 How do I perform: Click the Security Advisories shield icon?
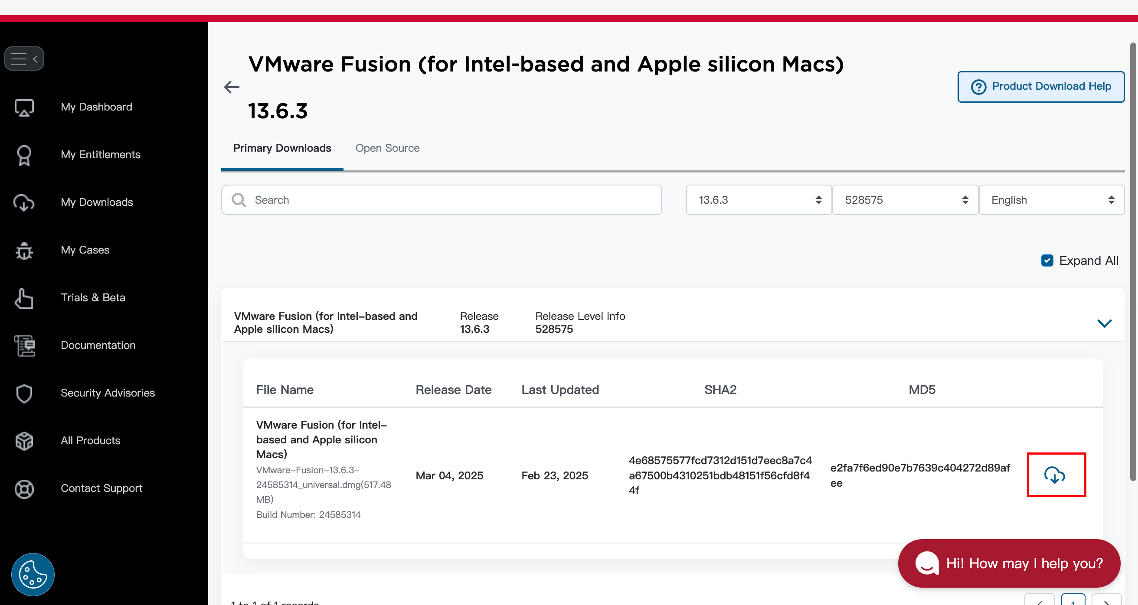tap(24, 393)
